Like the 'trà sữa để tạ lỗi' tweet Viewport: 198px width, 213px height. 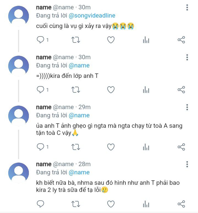111,204
